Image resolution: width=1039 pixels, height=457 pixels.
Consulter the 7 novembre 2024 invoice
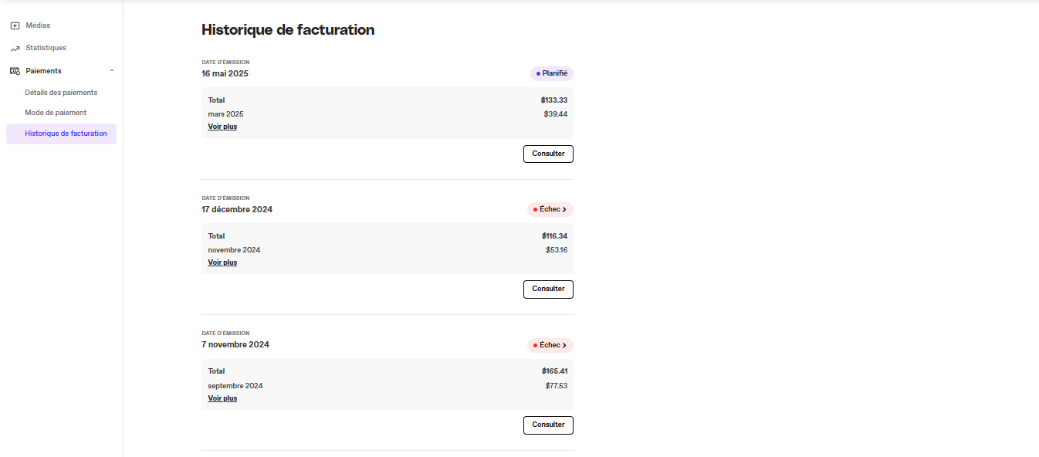(x=548, y=425)
